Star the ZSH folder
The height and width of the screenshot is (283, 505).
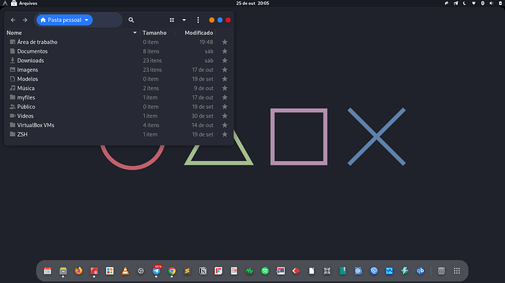point(225,135)
